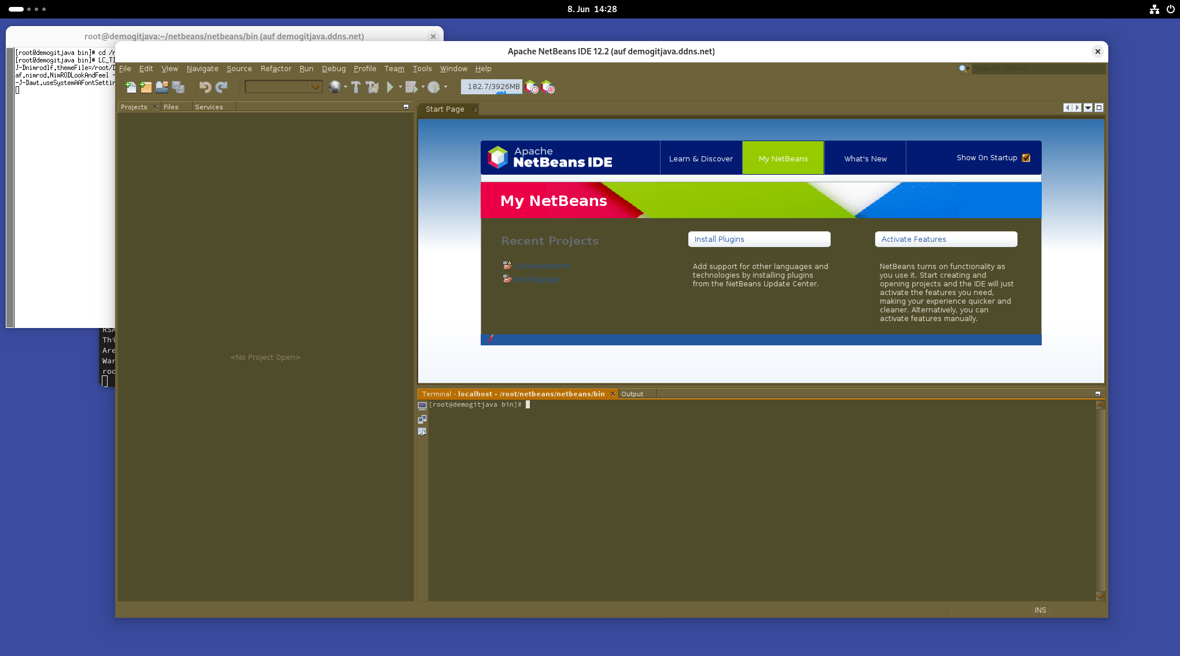
Task: Close the Projects tab with its x
Action: tap(156, 107)
